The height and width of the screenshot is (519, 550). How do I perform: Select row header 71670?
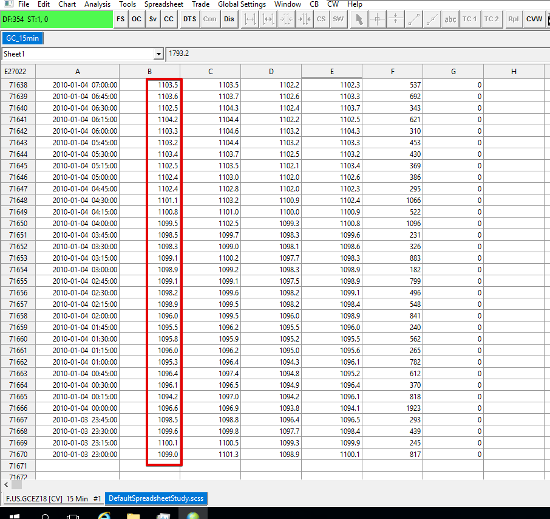coord(18,455)
